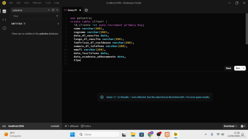Add new database plus icon
Image resolution: width=248 pixels, height=139 pixels.
57,10
